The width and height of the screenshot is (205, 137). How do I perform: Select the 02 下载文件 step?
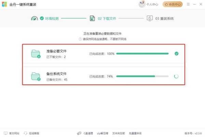[107, 18]
